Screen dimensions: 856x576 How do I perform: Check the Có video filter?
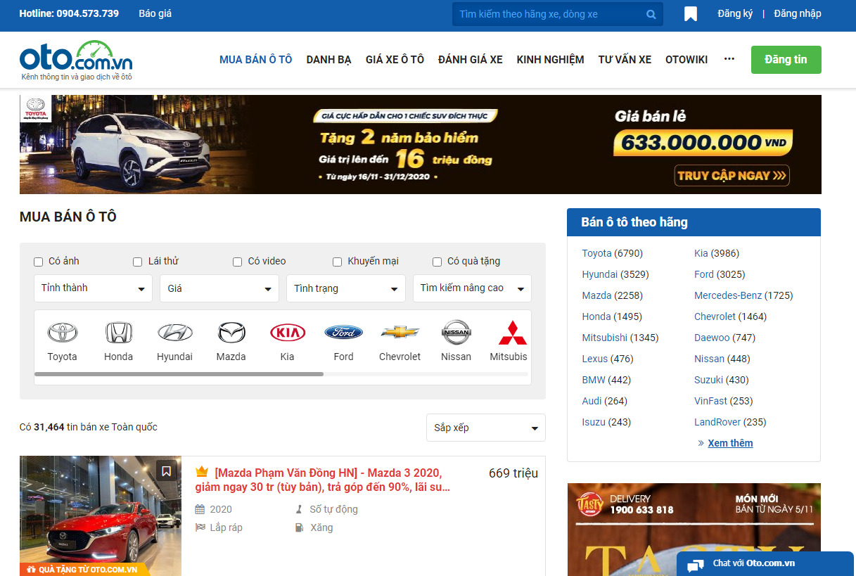coord(238,262)
